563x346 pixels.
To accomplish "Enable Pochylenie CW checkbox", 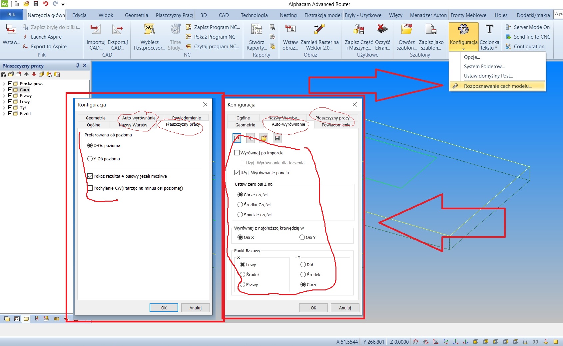I will click(90, 188).
